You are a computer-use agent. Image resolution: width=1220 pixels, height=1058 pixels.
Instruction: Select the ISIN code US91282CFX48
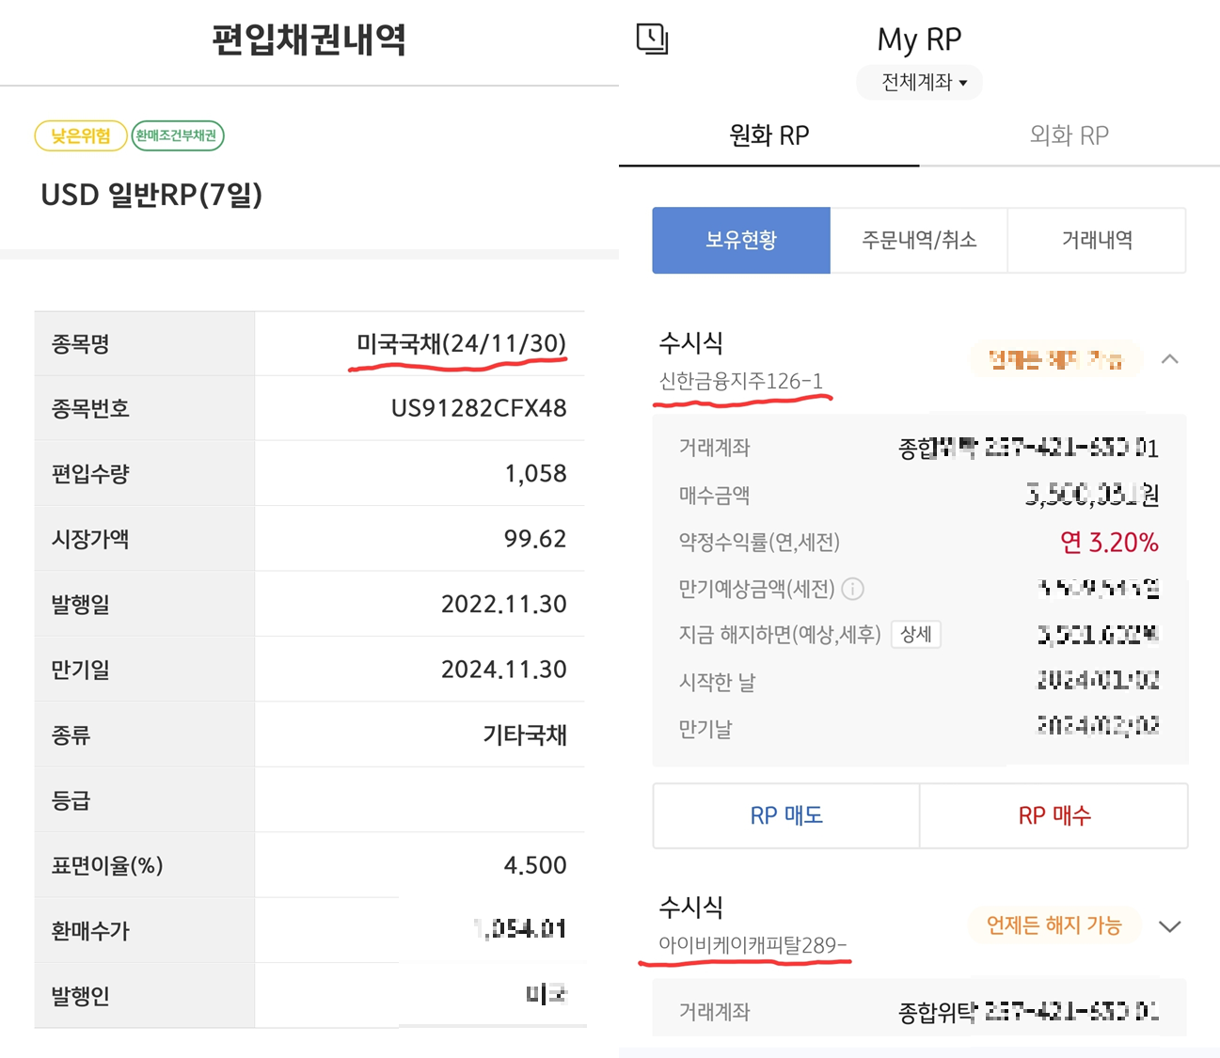tap(479, 408)
